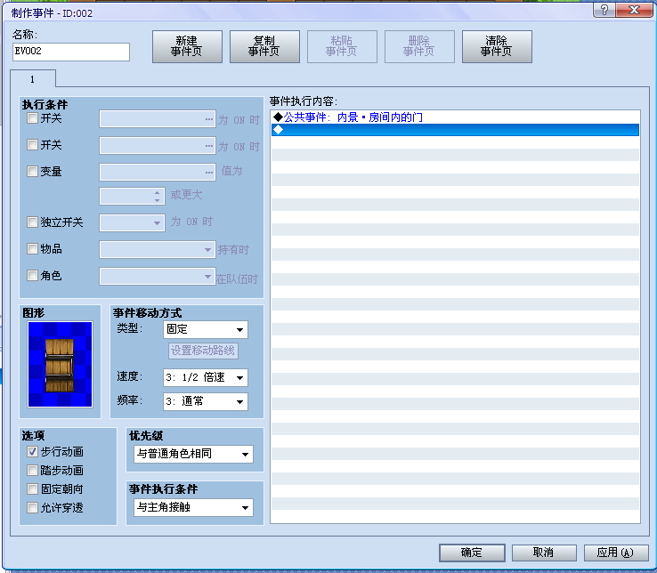
Task: Click the 变量 selector field
Action: click(x=157, y=172)
